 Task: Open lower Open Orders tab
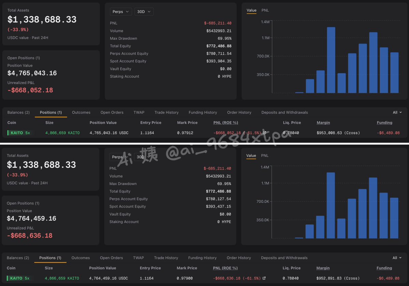(x=112, y=258)
